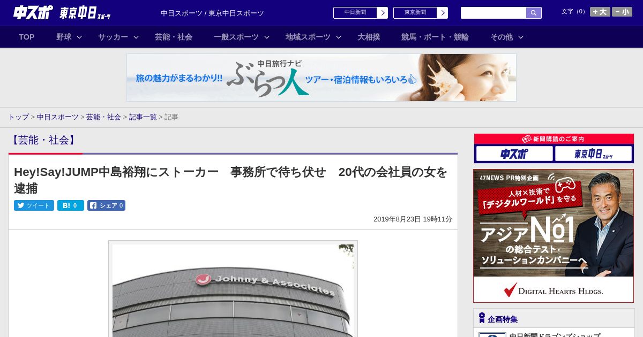The height and width of the screenshot is (337, 643).
Task: Expand the その他 dropdown chevron
Action: click(521, 37)
